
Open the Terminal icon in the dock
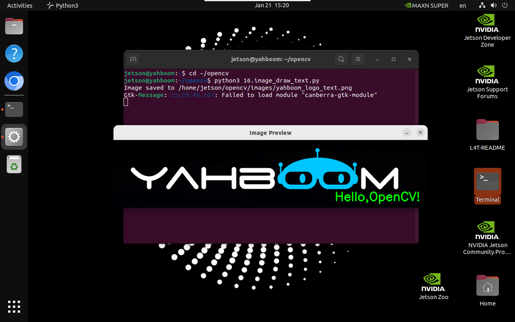(x=14, y=109)
